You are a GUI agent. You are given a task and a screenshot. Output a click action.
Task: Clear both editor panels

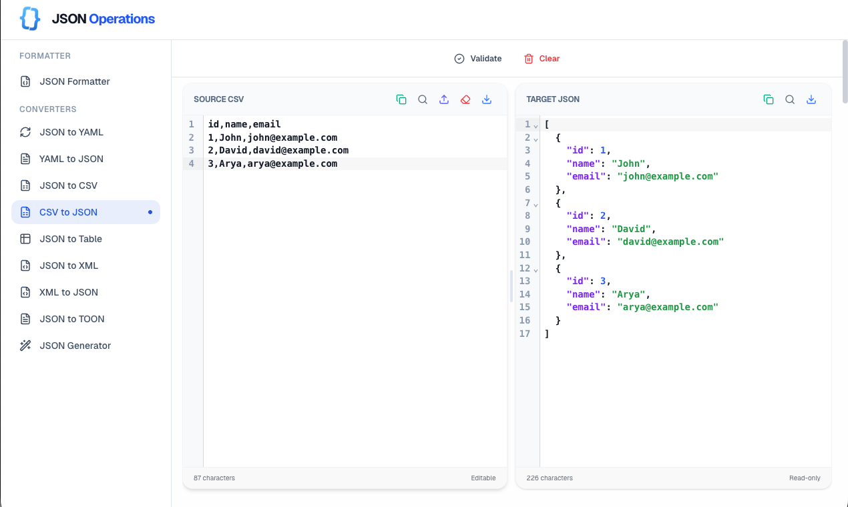pos(542,59)
